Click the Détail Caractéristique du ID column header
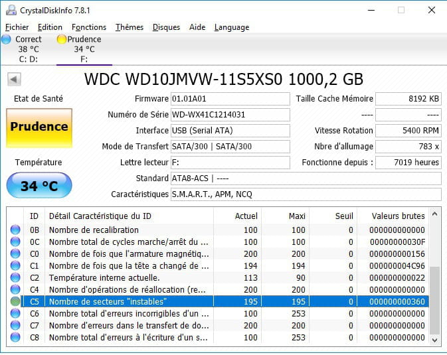Image resolution: width=447 pixels, height=355 pixels. click(129, 216)
